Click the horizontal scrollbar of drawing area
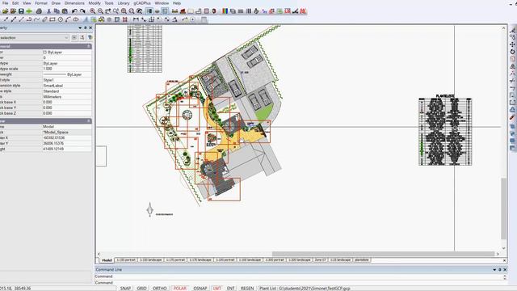This screenshot has height=291, width=517. pos(383,254)
